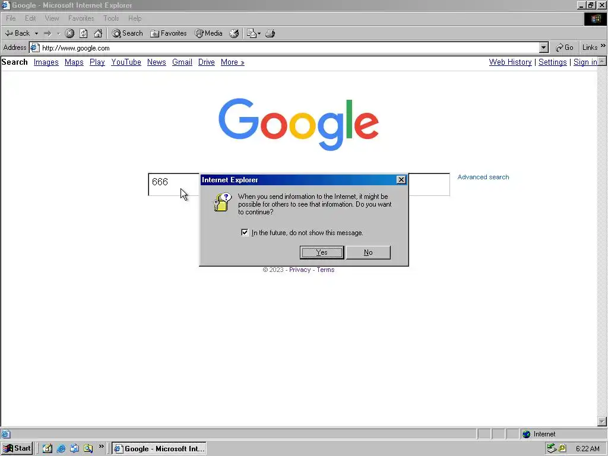Launch Internet Explorer from Quick Launch
This screenshot has width=608, height=456.
[x=61, y=448]
